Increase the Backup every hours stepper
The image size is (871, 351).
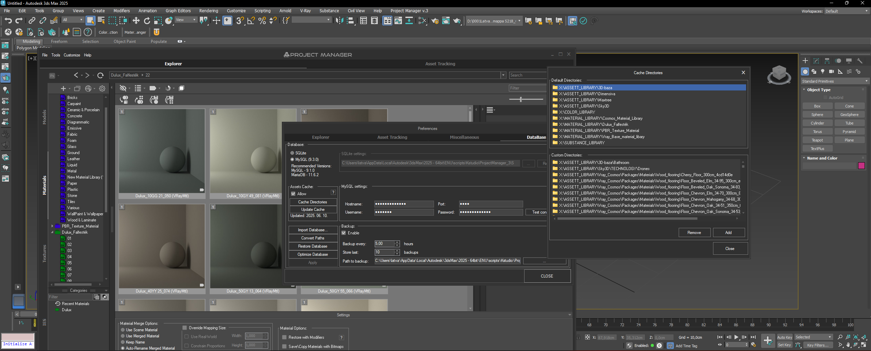point(397,242)
